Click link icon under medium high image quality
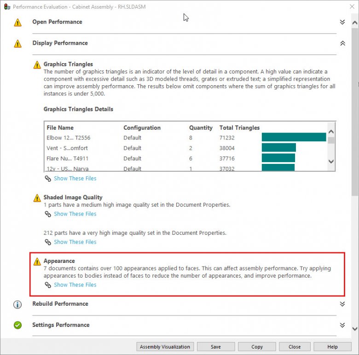The image size is (359, 355). click(x=48, y=214)
